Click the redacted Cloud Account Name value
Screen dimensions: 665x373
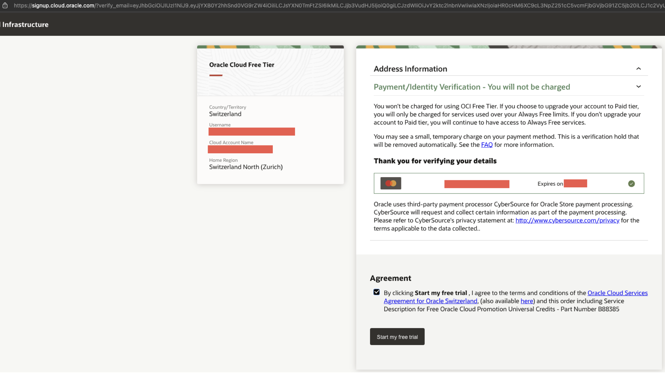[x=240, y=149]
